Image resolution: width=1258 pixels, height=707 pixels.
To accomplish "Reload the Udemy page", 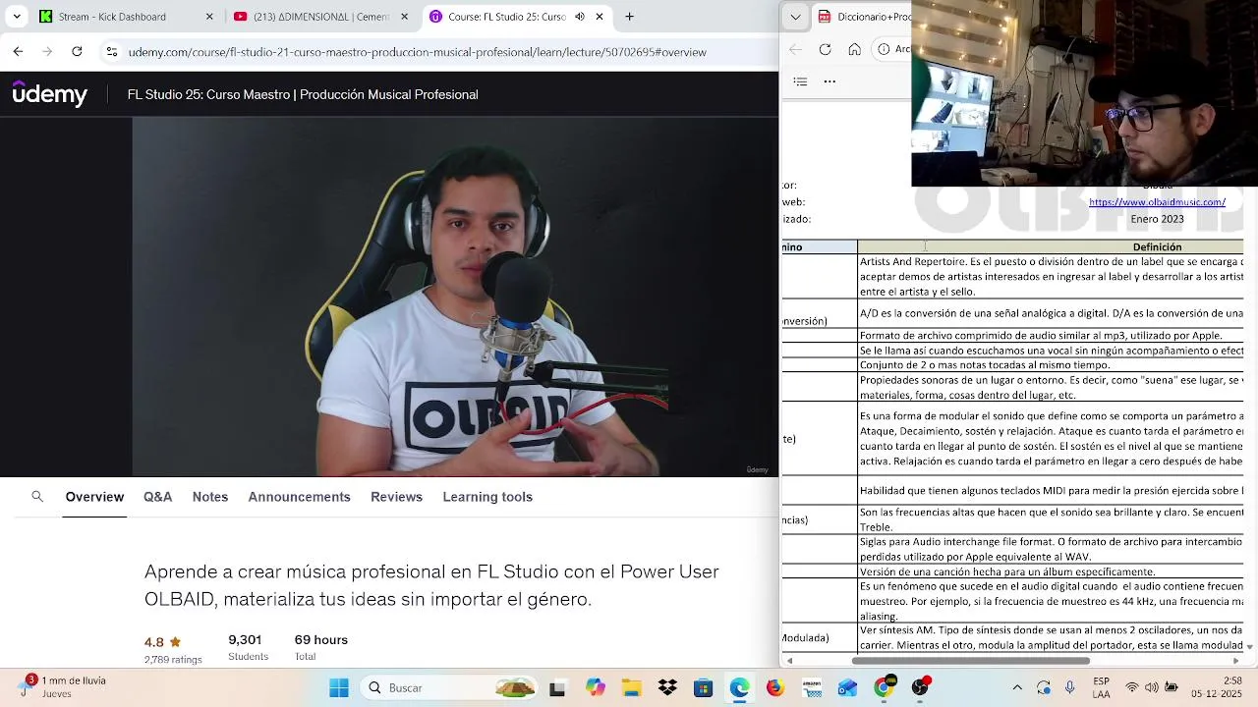I will [77, 51].
